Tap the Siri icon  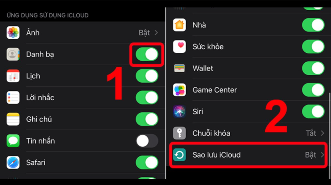(x=179, y=111)
